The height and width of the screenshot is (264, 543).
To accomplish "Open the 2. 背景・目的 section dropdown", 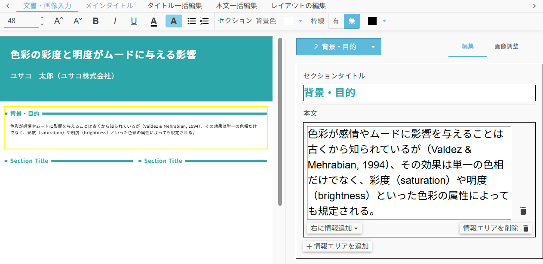I will pos(373,47).
